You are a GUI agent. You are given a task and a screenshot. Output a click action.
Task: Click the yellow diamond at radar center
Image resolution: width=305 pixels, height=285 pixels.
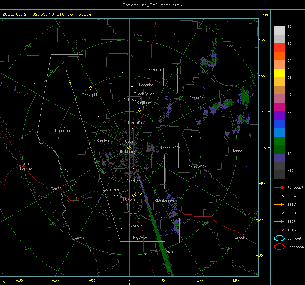click(x=129, y=147)
